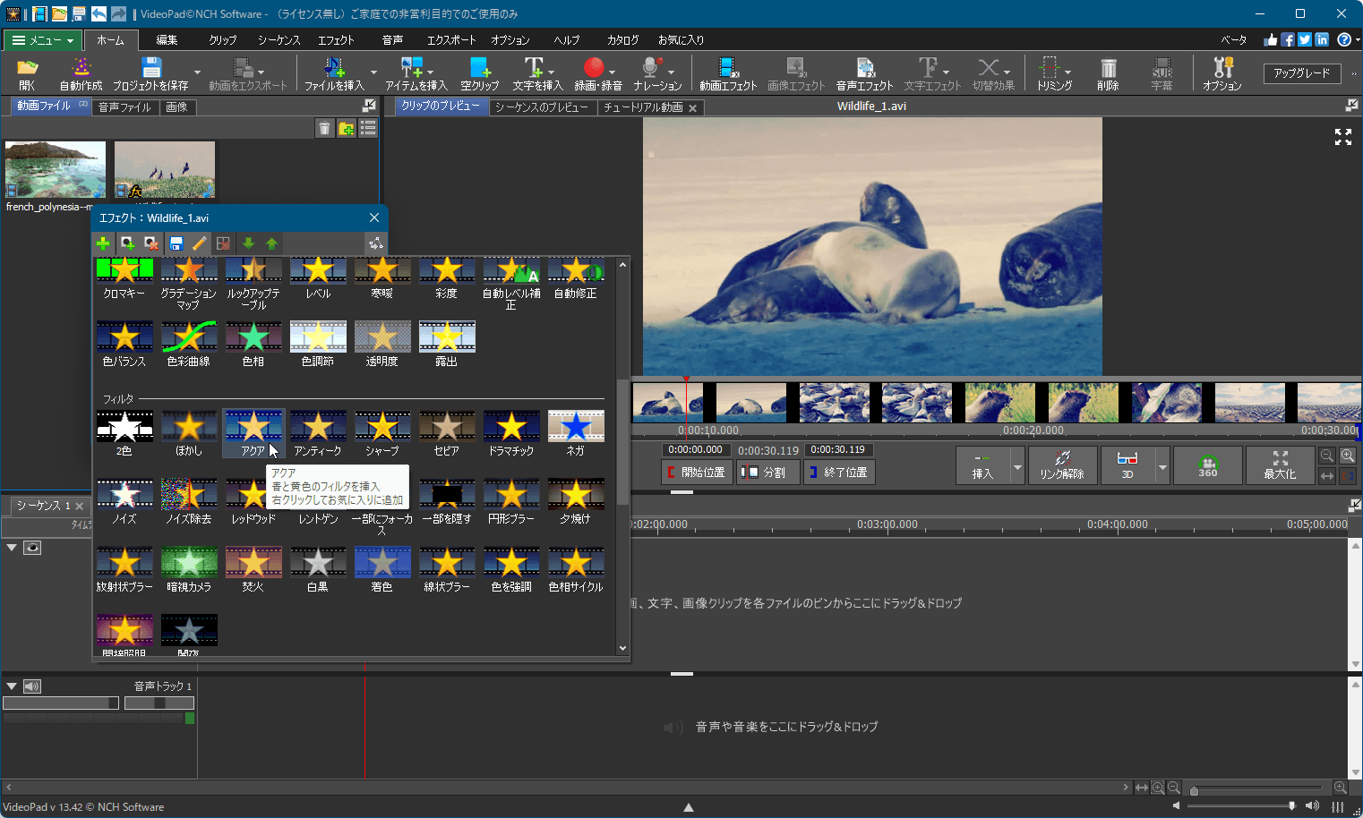The image size is (1363, 818).
Task: Toggle video track eye visibility
Action: click(32, 548)
